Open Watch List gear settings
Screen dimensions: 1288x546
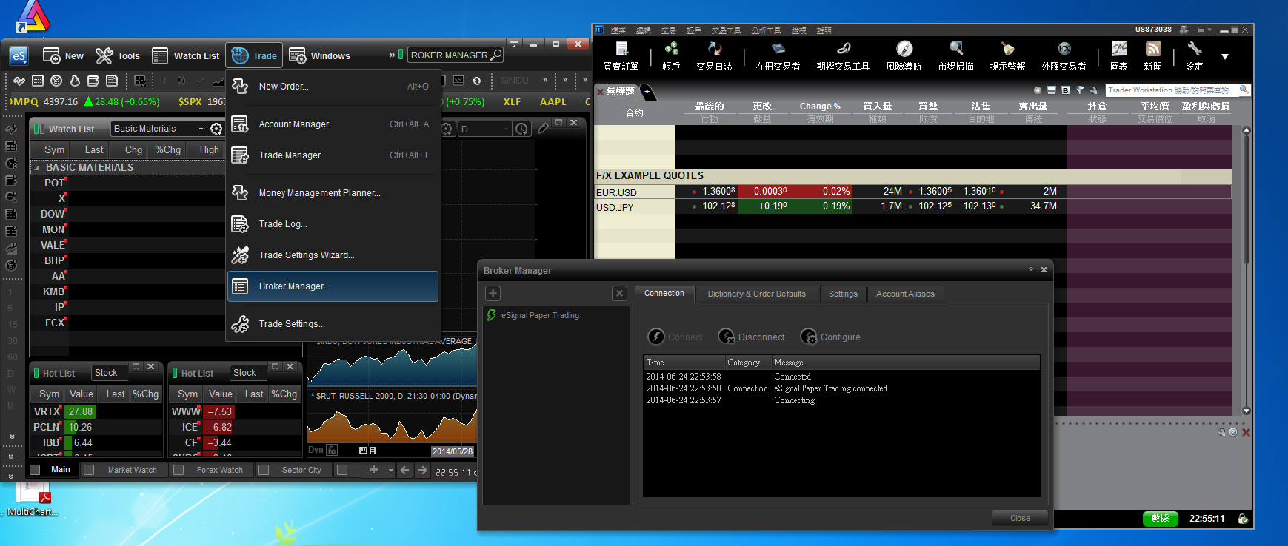(216, 129)
